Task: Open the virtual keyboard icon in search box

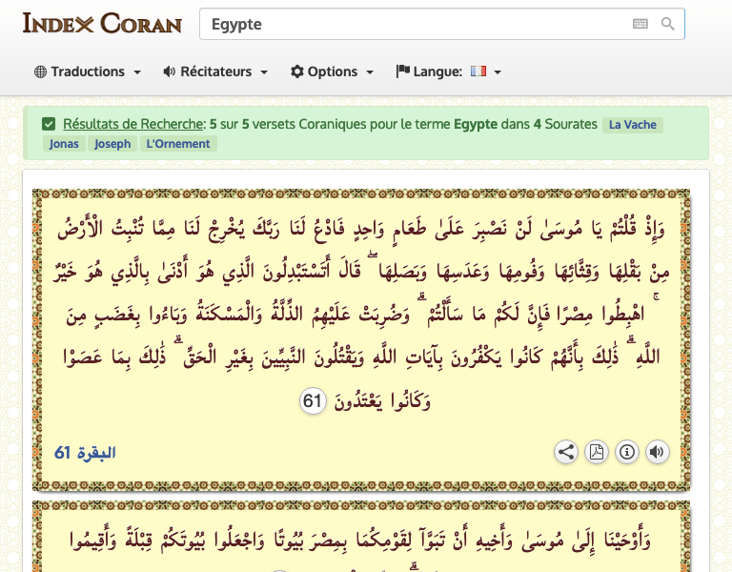Action: click(640, 24)
